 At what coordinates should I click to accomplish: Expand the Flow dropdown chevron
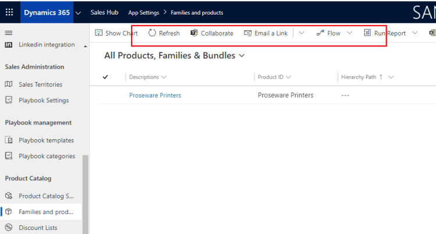point(349,33)
